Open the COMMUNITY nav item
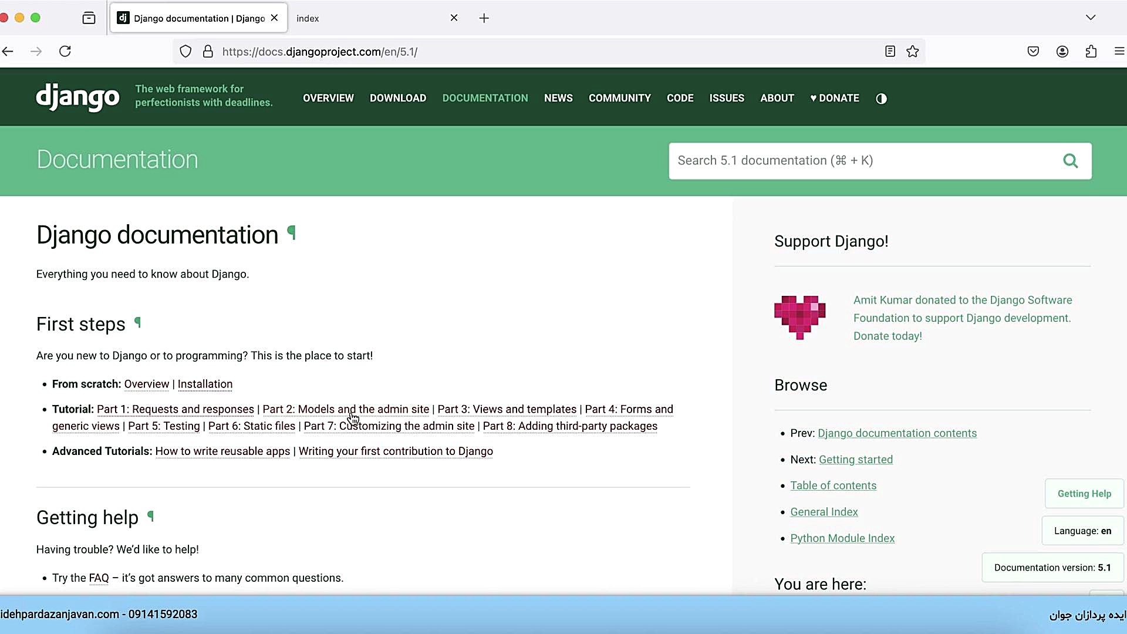Screen dimensions: 1127x634 620,98
